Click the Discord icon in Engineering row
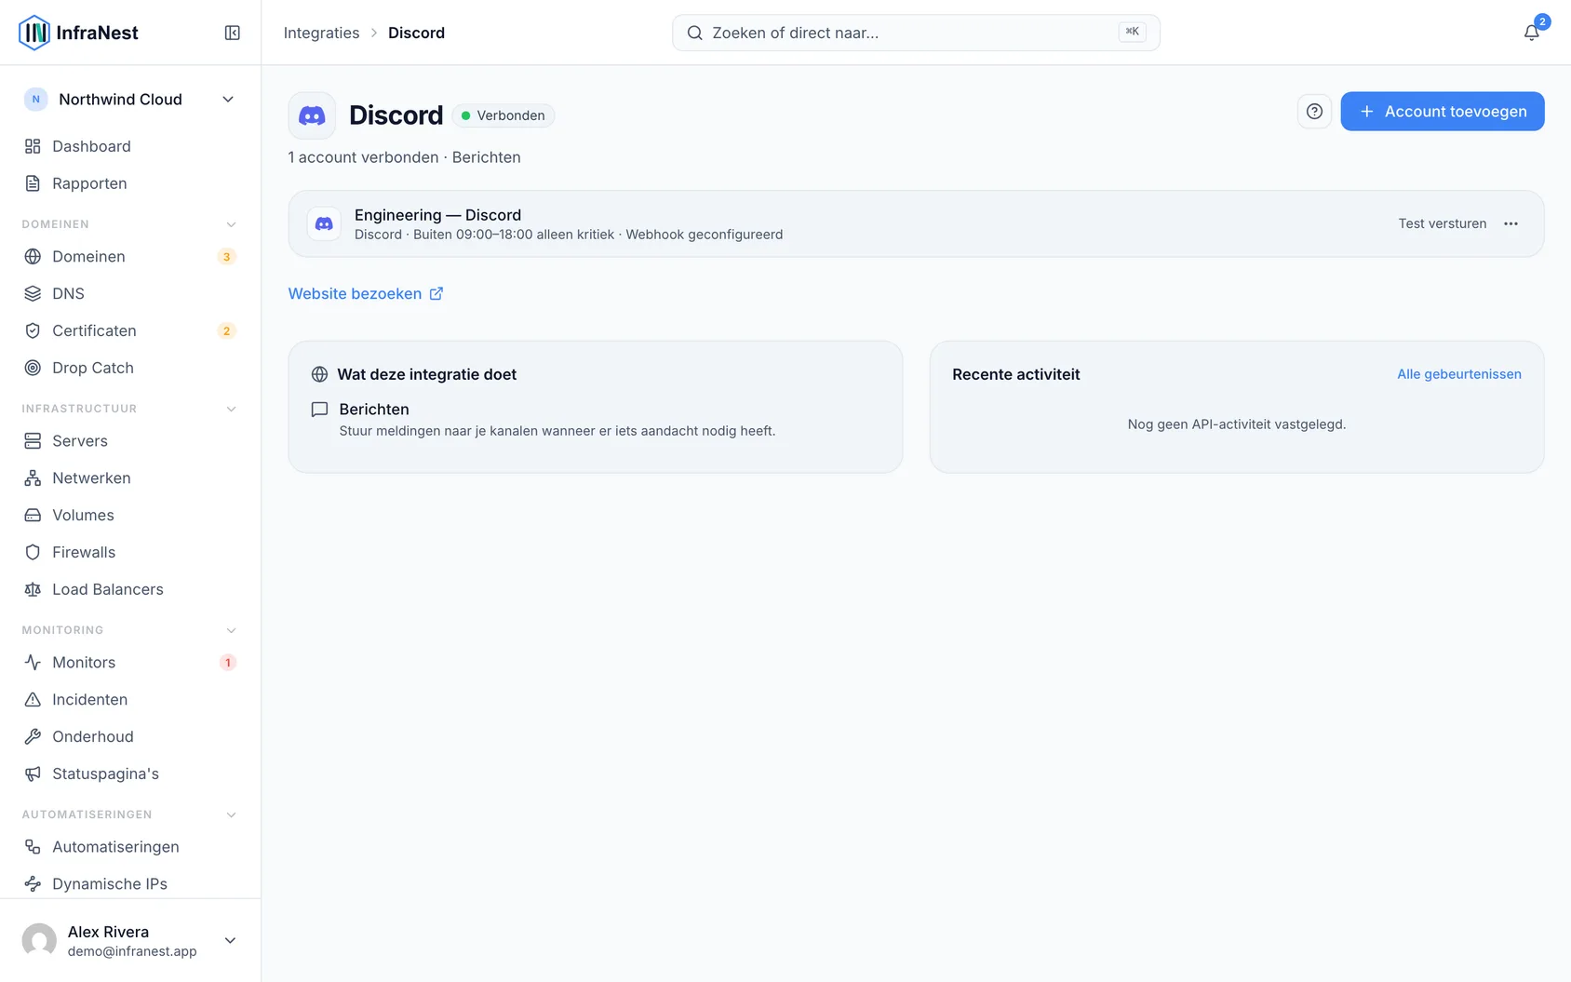The width and height of the screenshot is (1571, 982). (x=324, y=224)
